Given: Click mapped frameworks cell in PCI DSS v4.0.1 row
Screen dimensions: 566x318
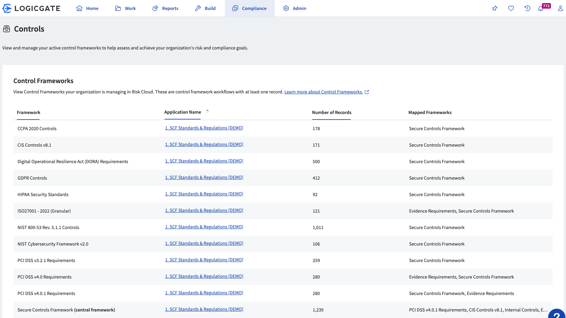Looking at the screenshot, I should (x=462, y=293).
